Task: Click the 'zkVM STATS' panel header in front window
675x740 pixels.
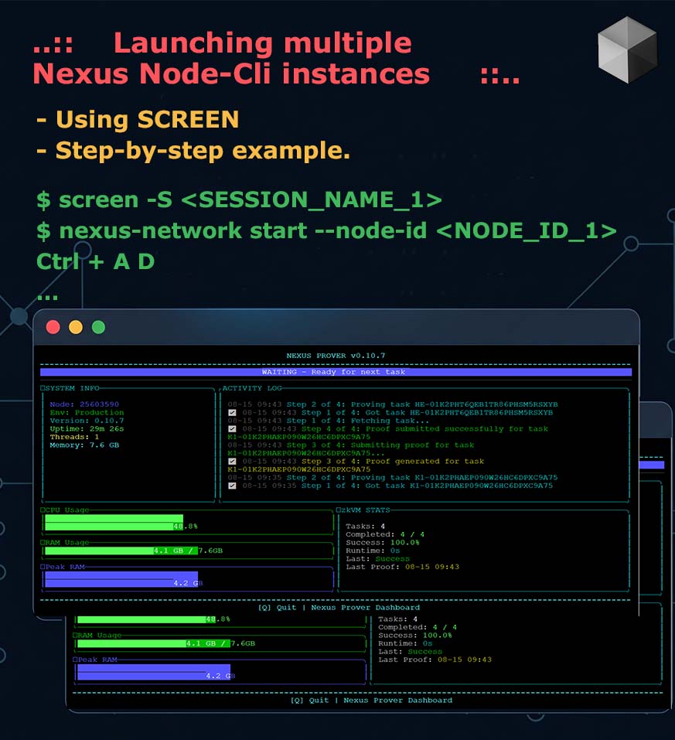Action: pyautogui.click(x=366, y=510)
